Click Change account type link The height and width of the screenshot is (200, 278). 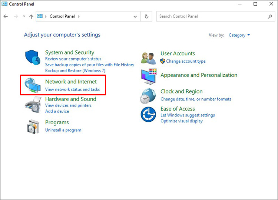186,61
